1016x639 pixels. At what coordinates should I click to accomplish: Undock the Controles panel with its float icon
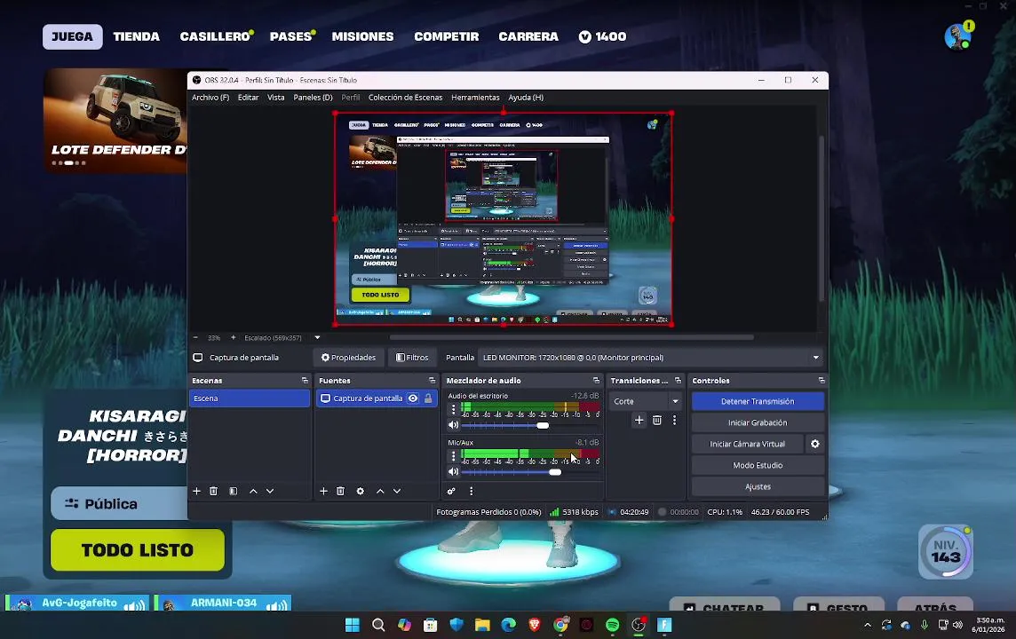point(821,381)
